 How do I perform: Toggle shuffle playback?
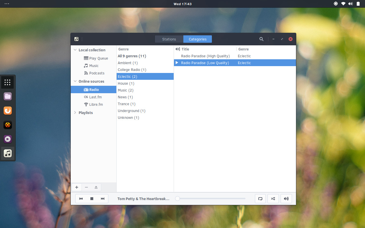273,199
